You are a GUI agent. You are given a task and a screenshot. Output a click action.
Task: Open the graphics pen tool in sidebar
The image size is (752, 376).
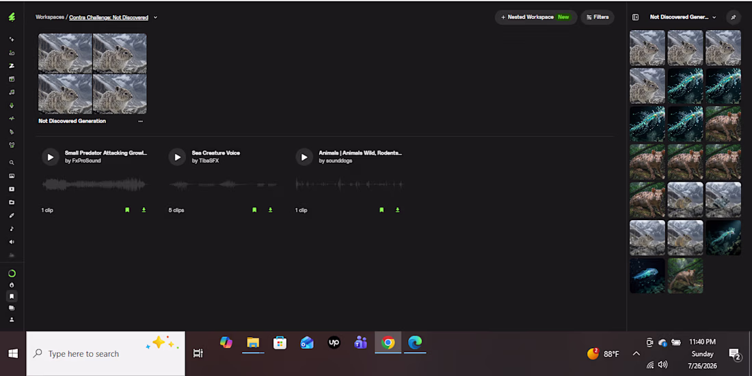(x=12, y=132)
